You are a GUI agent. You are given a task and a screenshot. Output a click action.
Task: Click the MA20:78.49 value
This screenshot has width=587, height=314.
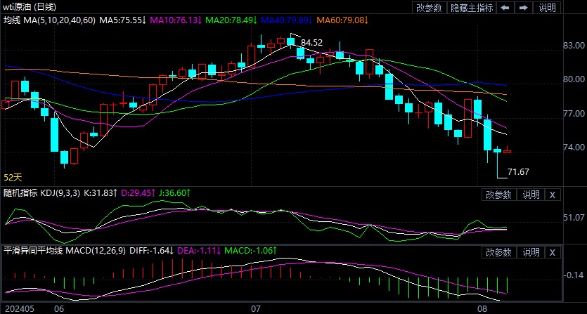coord(231,20)
